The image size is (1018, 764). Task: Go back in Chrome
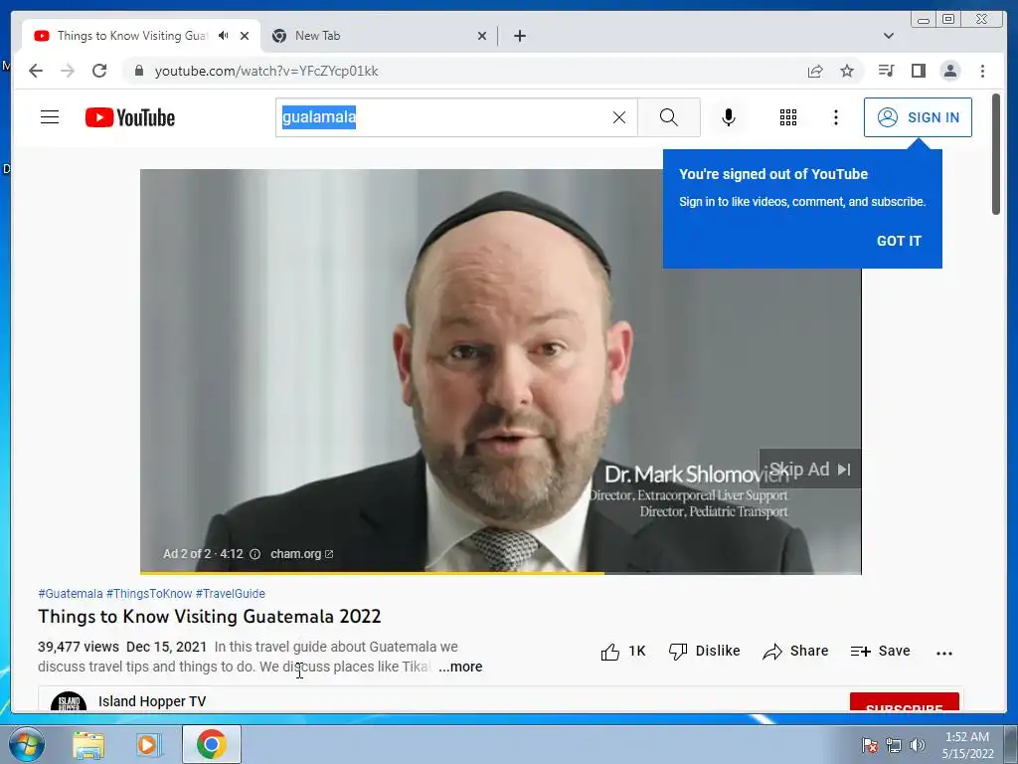pos(36,71)
